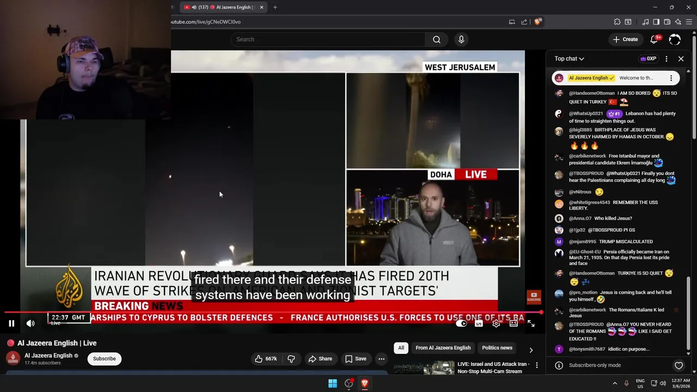Click the address bar URL
Image resolution: width=697 pixels, height=392 pixels.
click(206, 22)
